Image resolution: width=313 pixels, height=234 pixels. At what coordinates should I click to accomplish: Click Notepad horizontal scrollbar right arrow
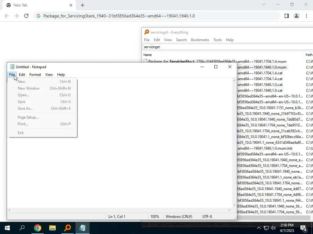(229, 210)
